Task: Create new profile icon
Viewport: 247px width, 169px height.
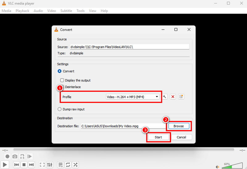Action: (x=181, y=97)
